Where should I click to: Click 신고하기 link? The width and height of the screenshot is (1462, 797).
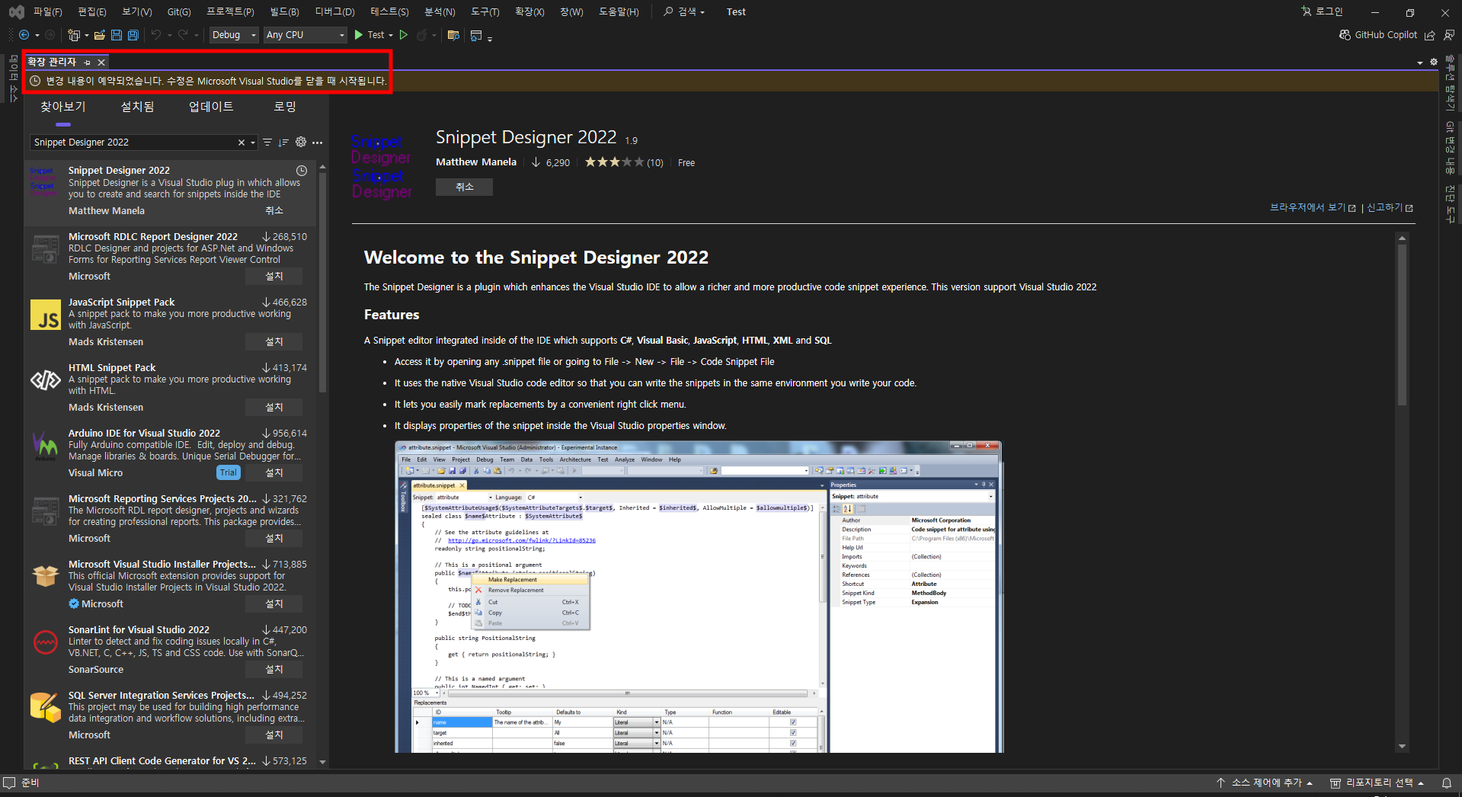(x=1390, y=208)
